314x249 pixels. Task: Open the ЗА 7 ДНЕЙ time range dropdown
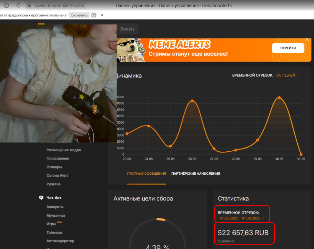288,75
